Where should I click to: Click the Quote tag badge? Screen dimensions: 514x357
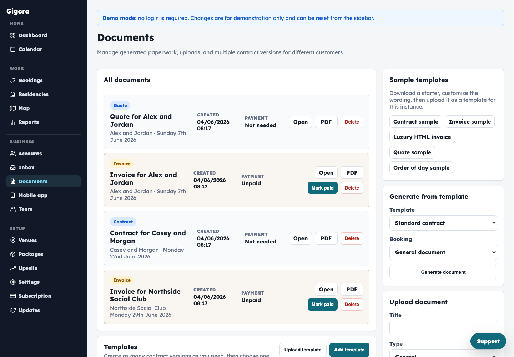tap(120, 106)
